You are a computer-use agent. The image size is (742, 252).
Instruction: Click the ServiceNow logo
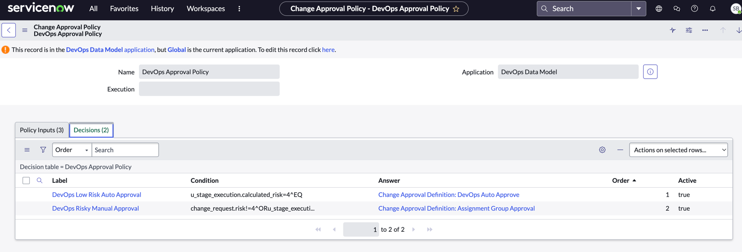point(41,8)
